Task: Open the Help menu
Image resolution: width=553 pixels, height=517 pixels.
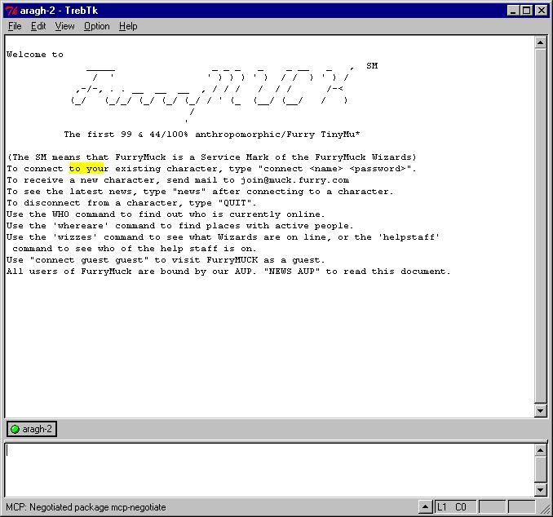Action: tap(128, 26)
